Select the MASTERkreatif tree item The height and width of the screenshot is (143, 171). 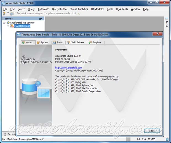click(x=22, y=26)
